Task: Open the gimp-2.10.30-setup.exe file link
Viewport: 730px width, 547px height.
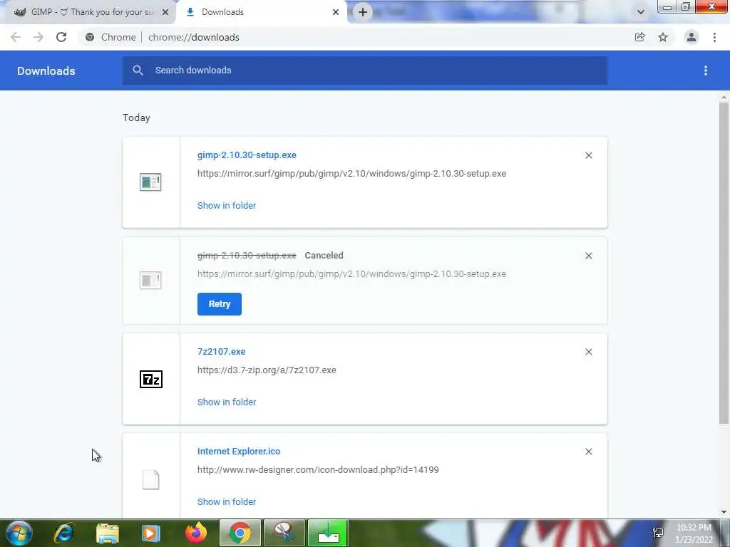Action: point(247,155)
